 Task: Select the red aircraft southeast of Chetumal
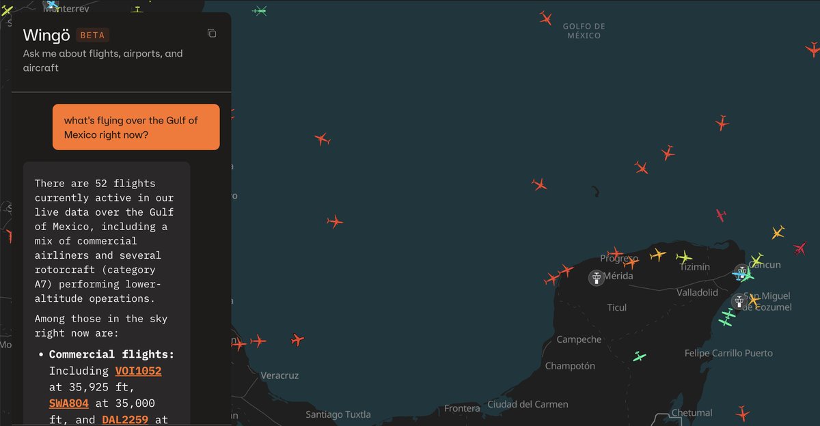[743, 413]
